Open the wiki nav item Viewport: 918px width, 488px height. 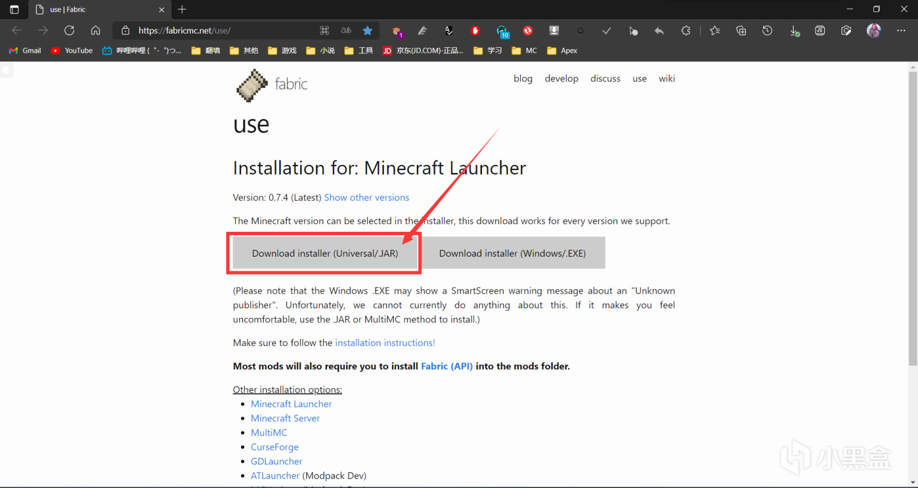[x=667, y=78]
